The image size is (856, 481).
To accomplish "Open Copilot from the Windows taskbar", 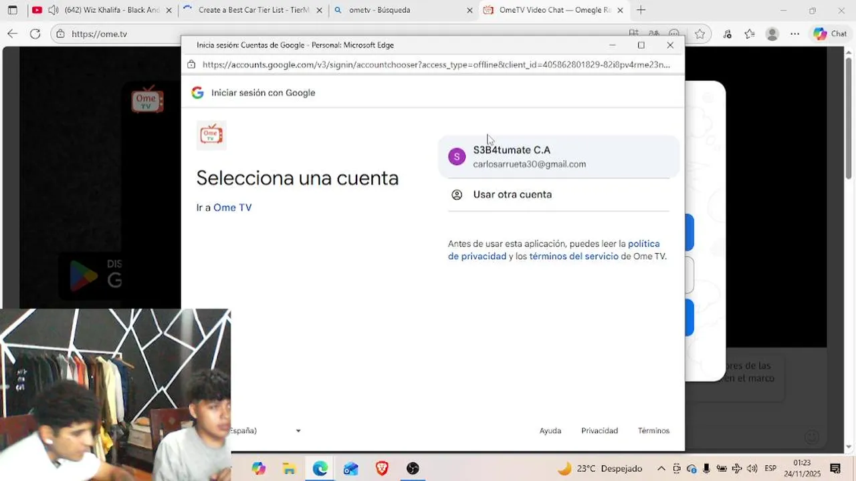I will click(259, 468).
